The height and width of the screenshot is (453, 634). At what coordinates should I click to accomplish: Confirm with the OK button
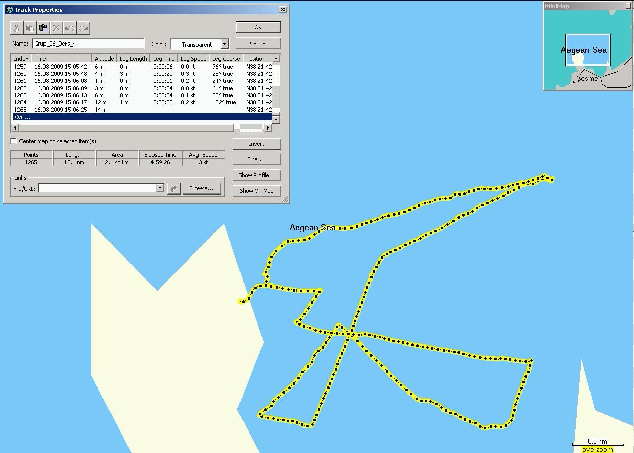pos(258,27)
